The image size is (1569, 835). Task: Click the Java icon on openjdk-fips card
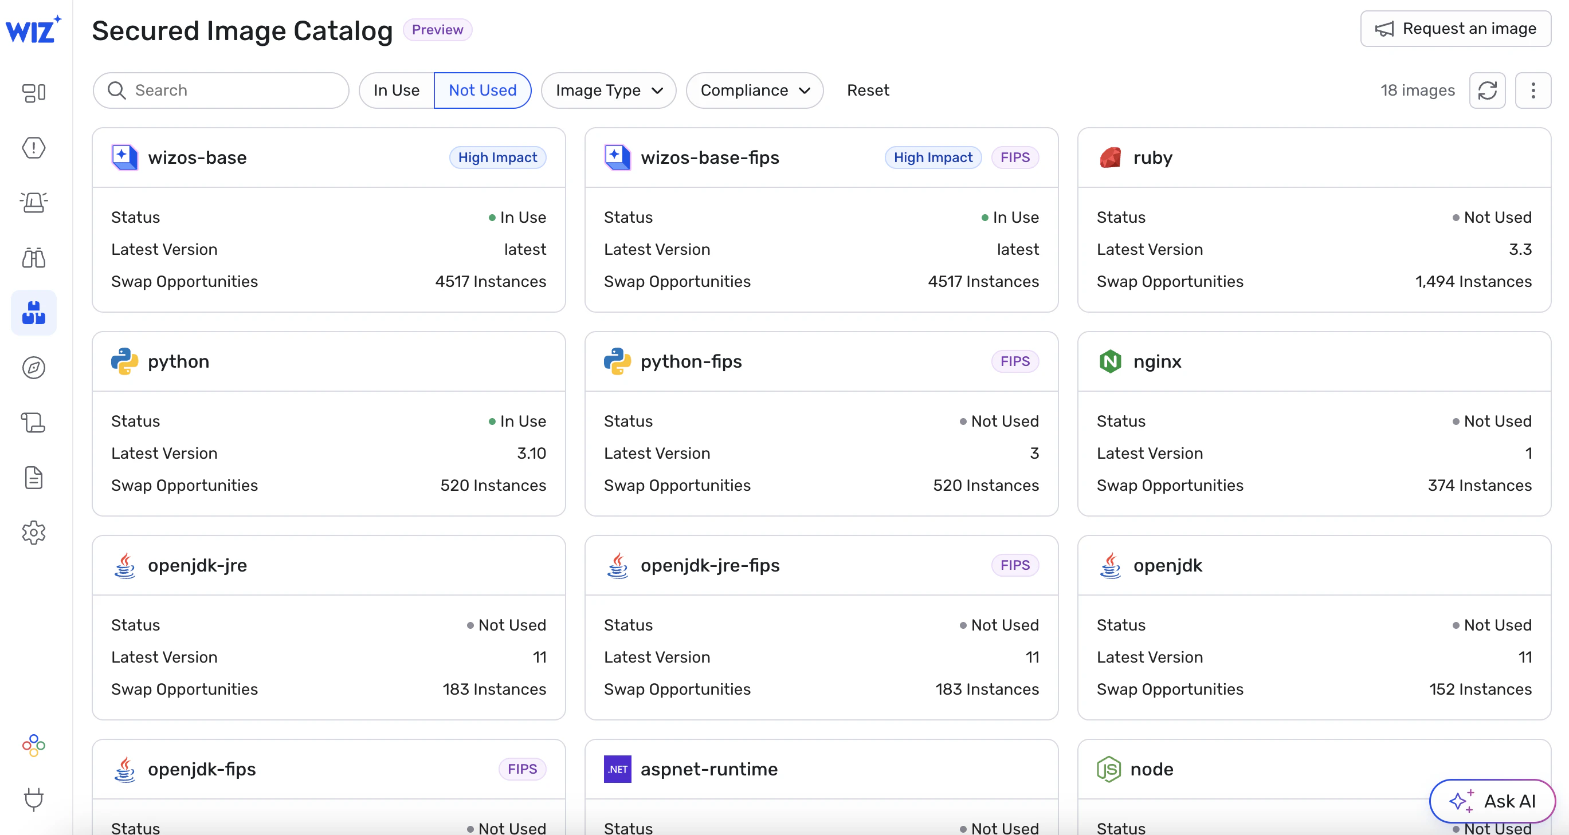coord(125,769)
